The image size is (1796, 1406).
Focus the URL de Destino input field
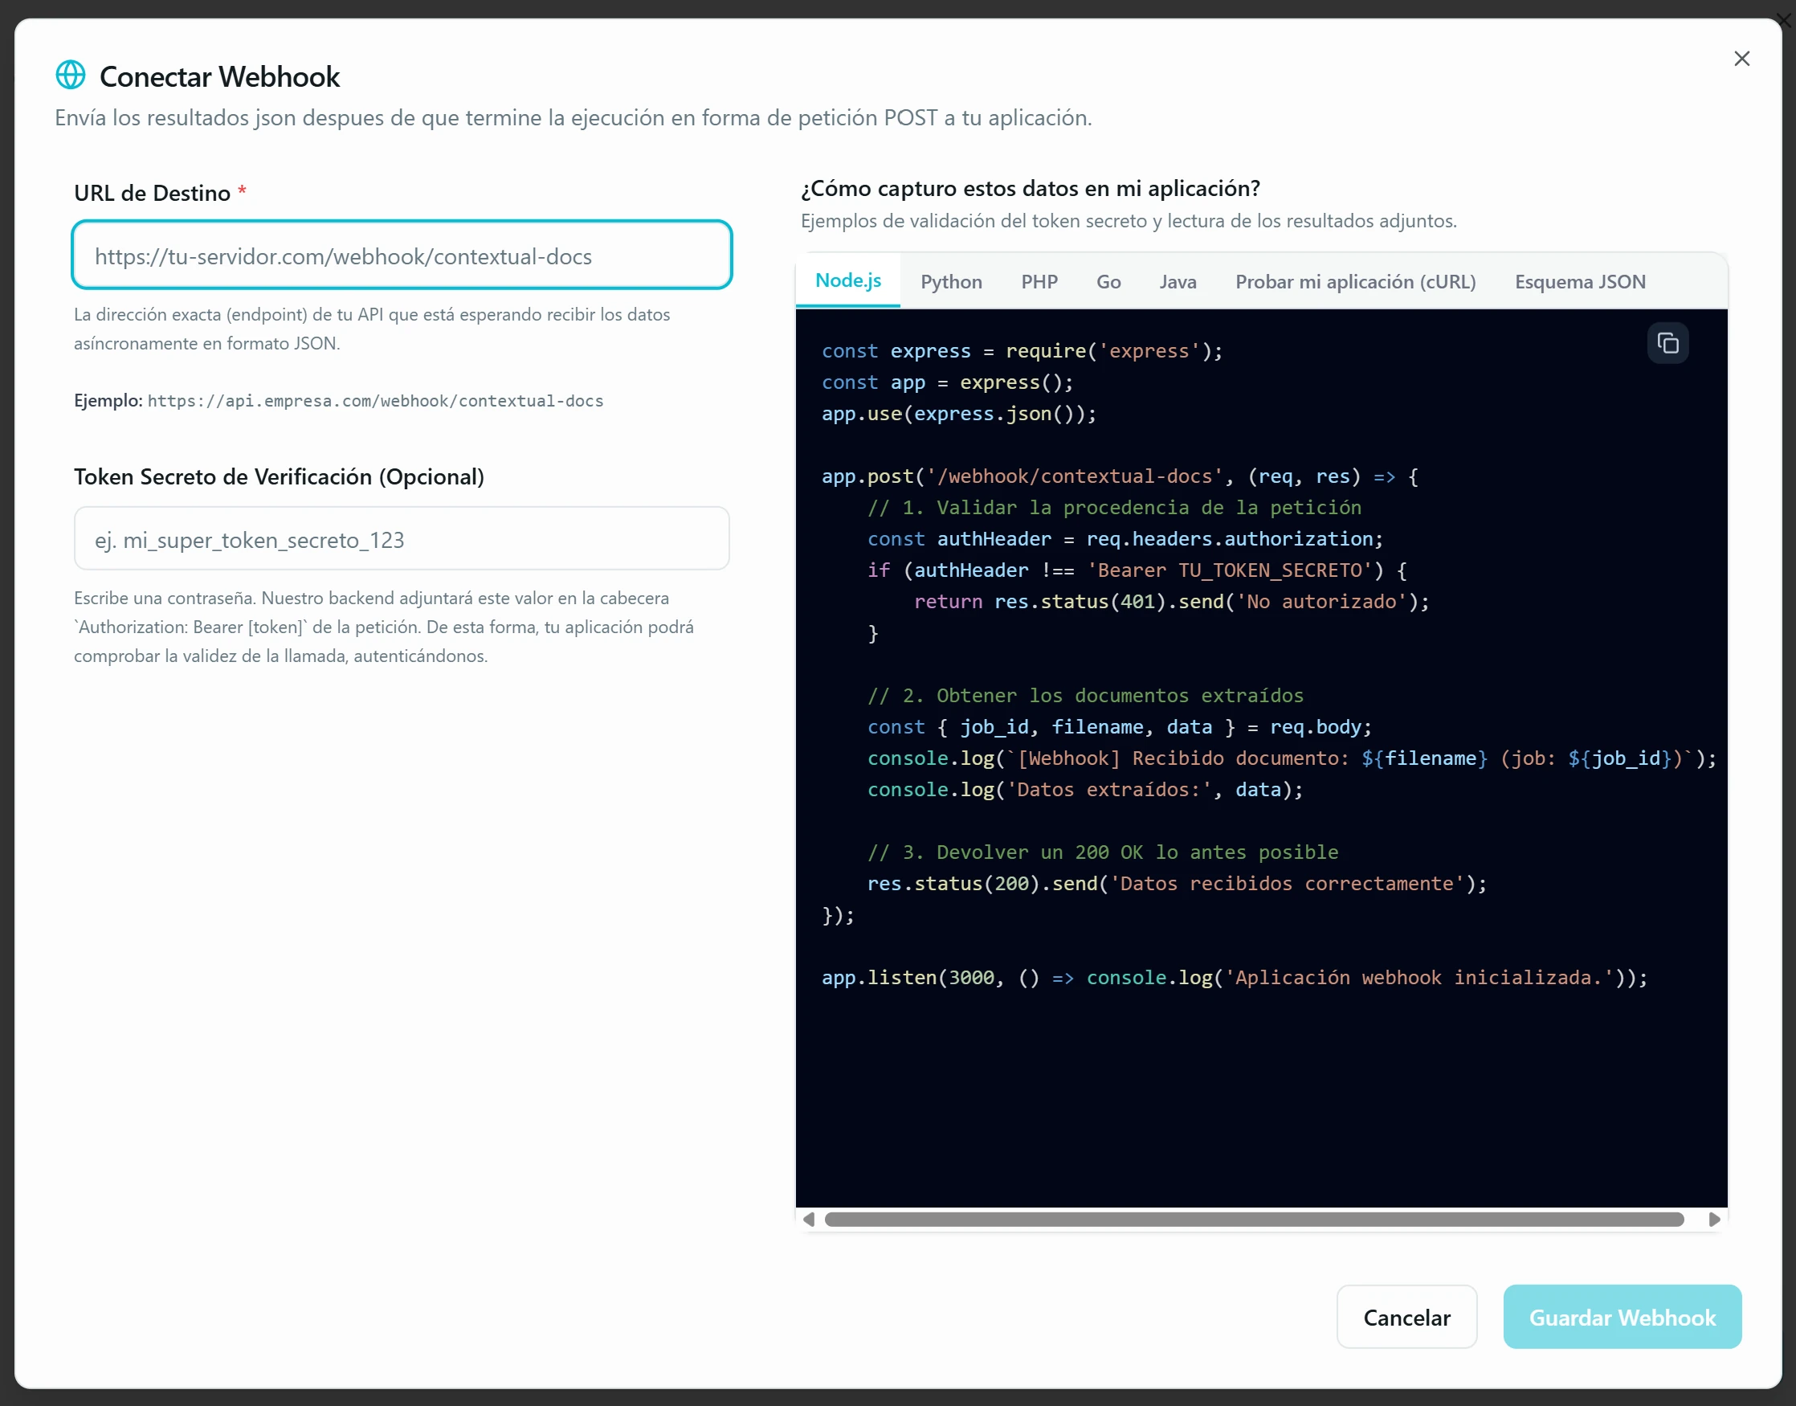402,255
